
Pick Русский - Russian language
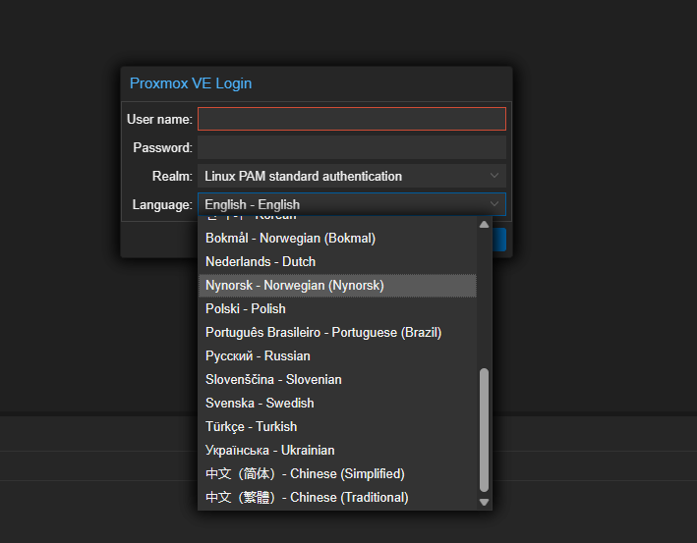337,356
